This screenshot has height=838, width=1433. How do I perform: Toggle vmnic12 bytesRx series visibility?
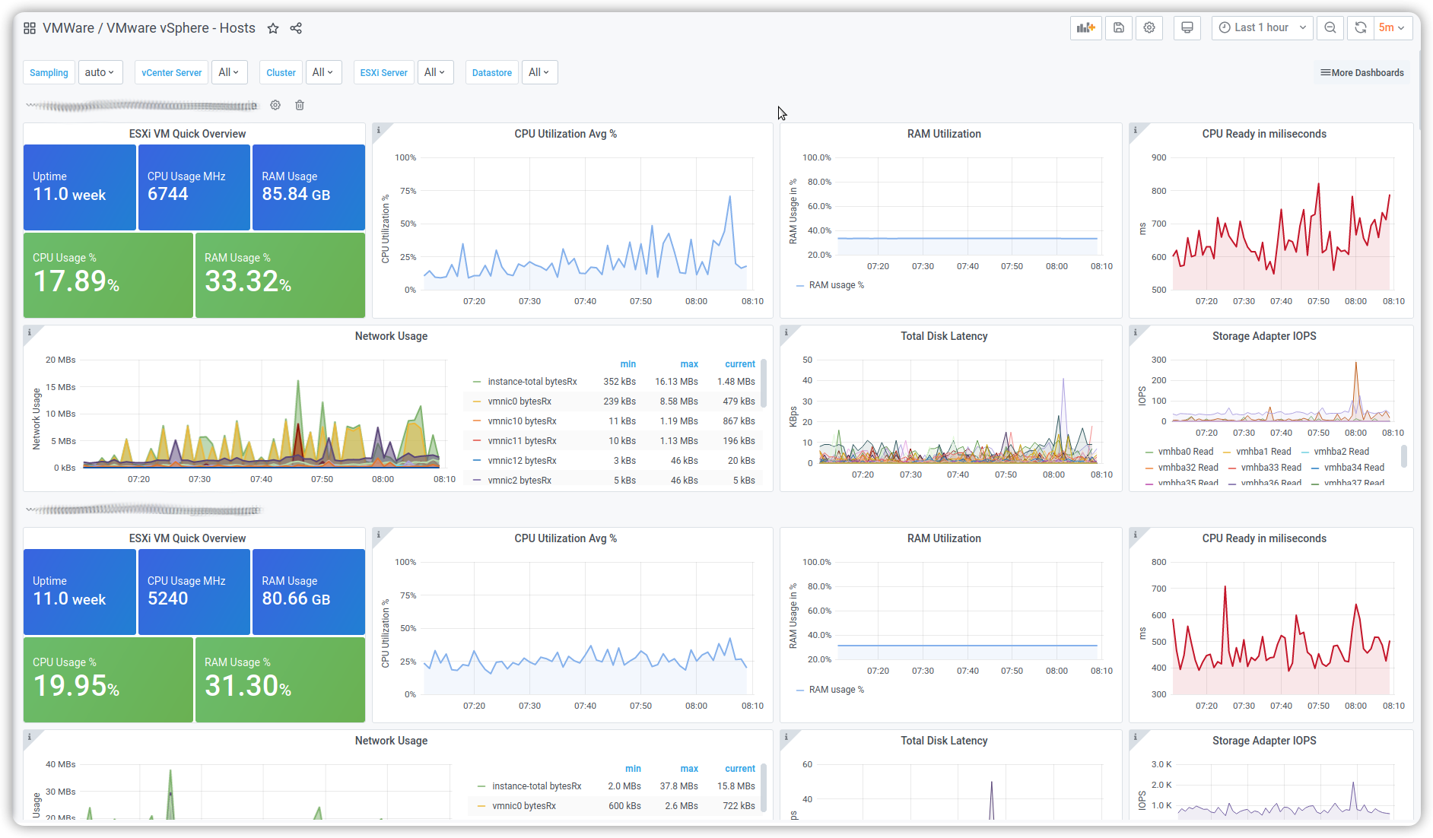pyautogui.click(x=522, y=461)
